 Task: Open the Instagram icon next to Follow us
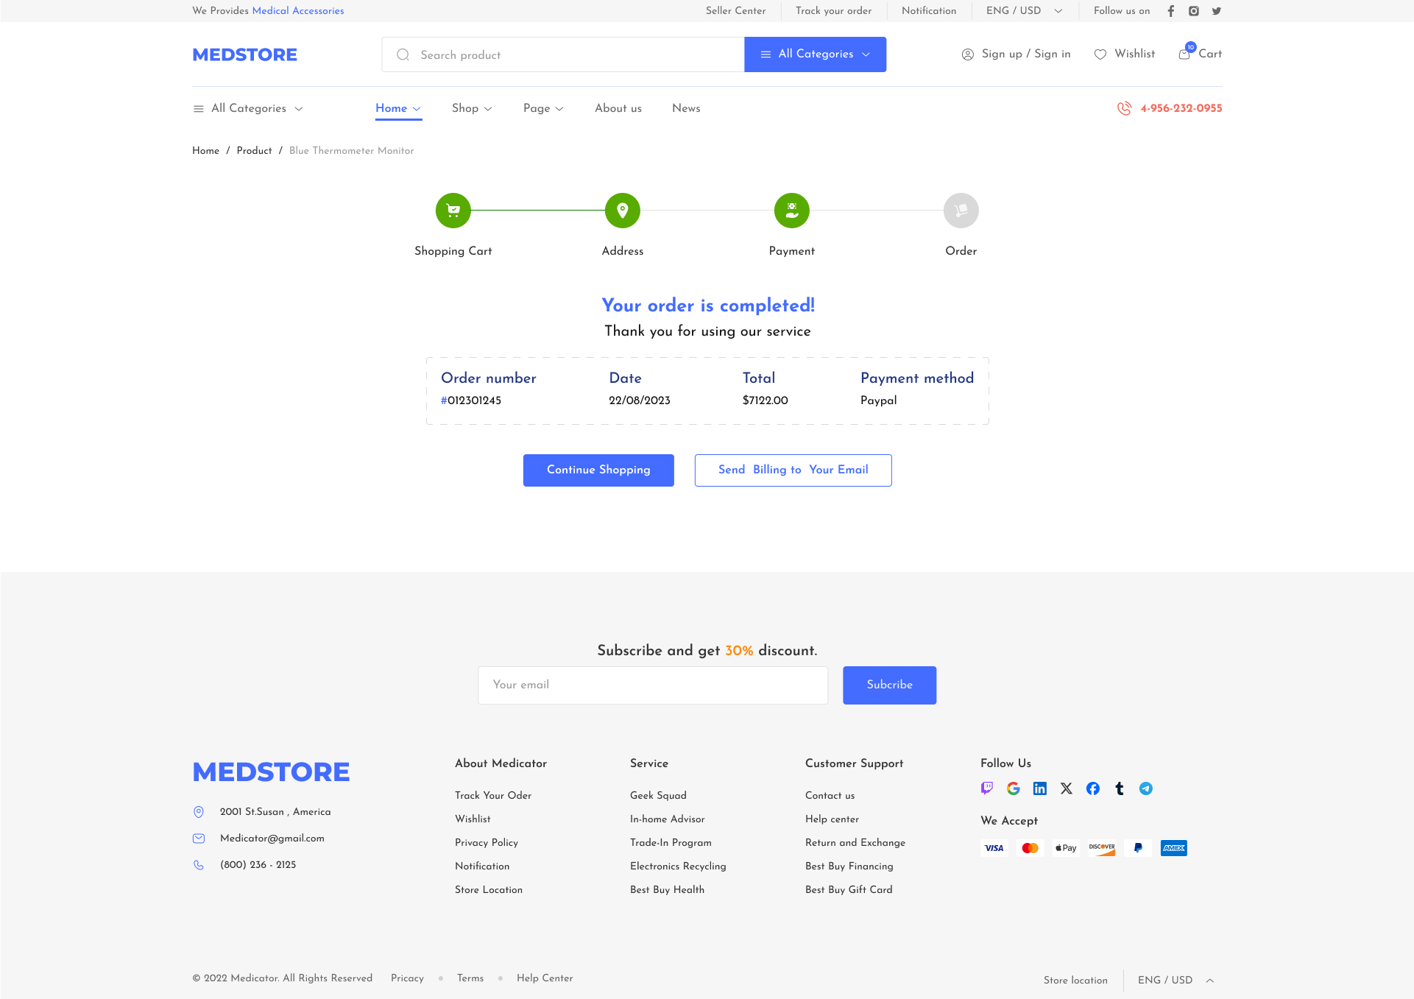[1194, 11]
